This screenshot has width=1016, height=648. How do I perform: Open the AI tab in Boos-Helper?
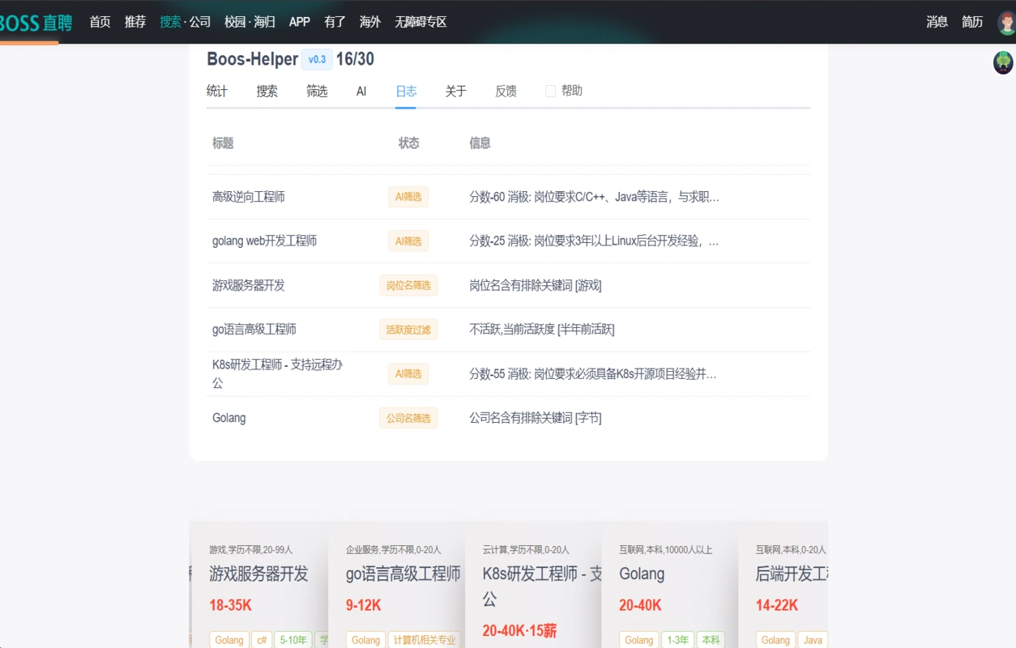pos(361,91)
